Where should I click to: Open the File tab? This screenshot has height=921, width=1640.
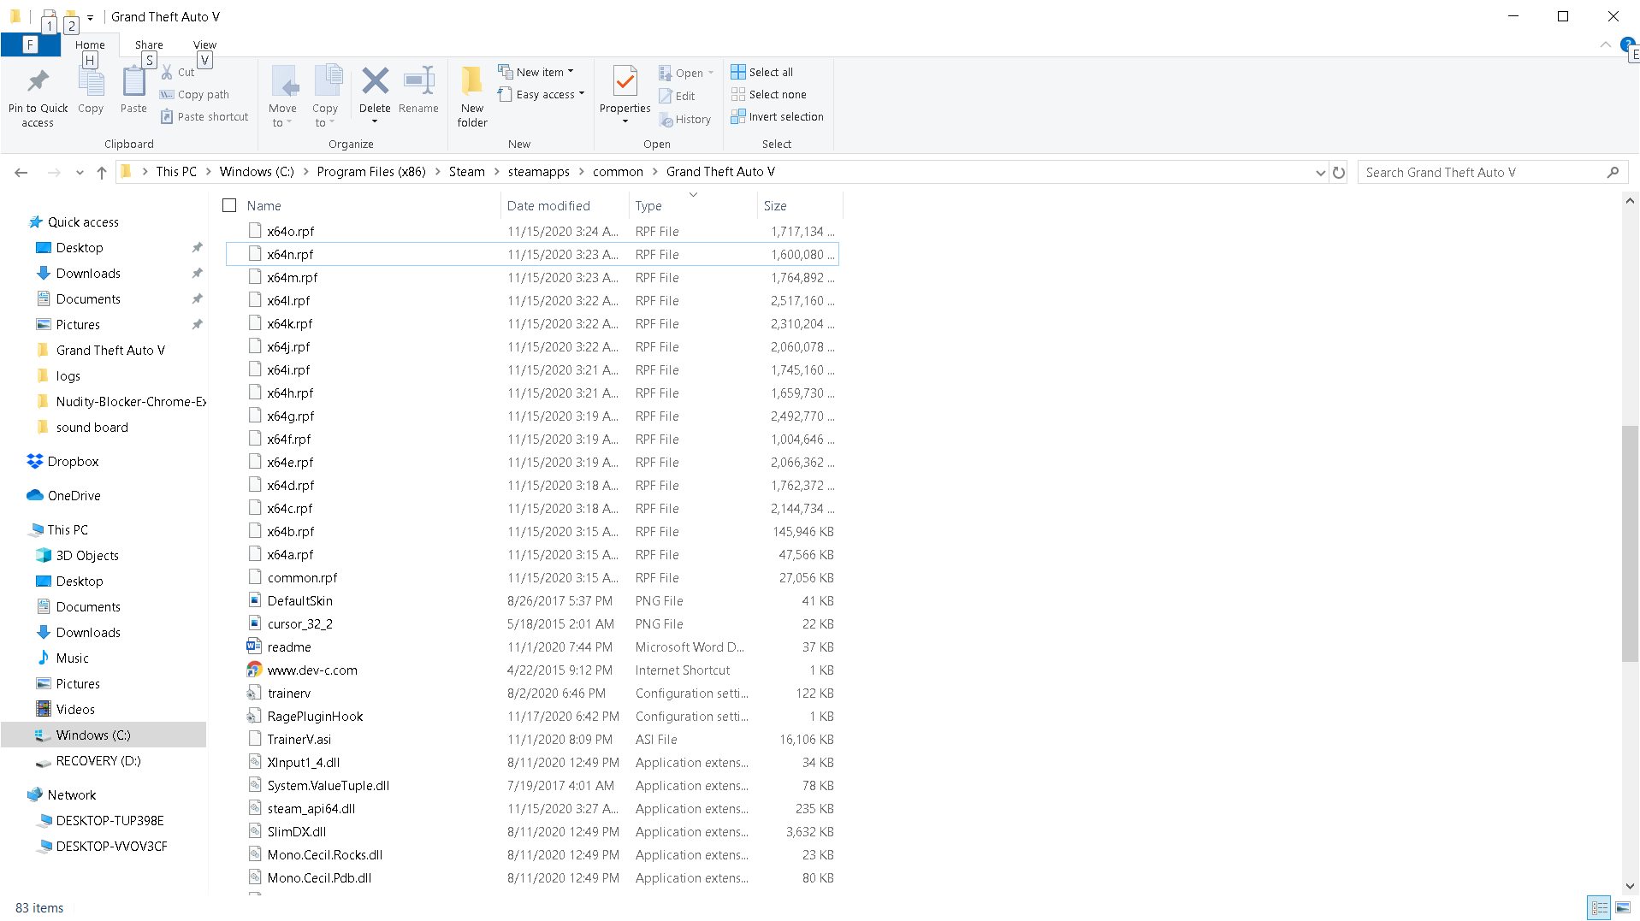coord(30,44)
